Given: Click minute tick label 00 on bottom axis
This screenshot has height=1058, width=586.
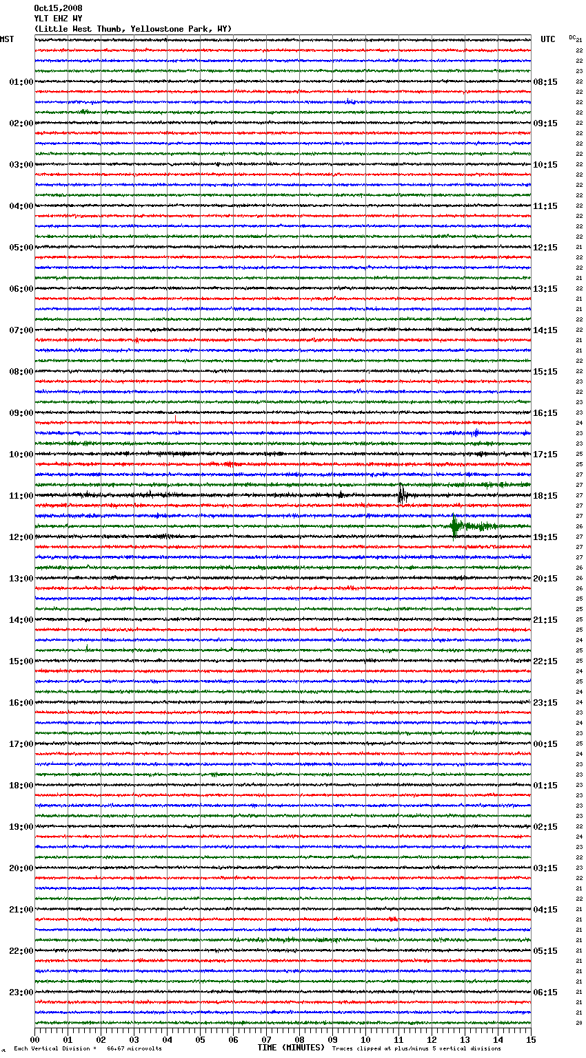Looking at the screenshot, I should coord(35,1039).
